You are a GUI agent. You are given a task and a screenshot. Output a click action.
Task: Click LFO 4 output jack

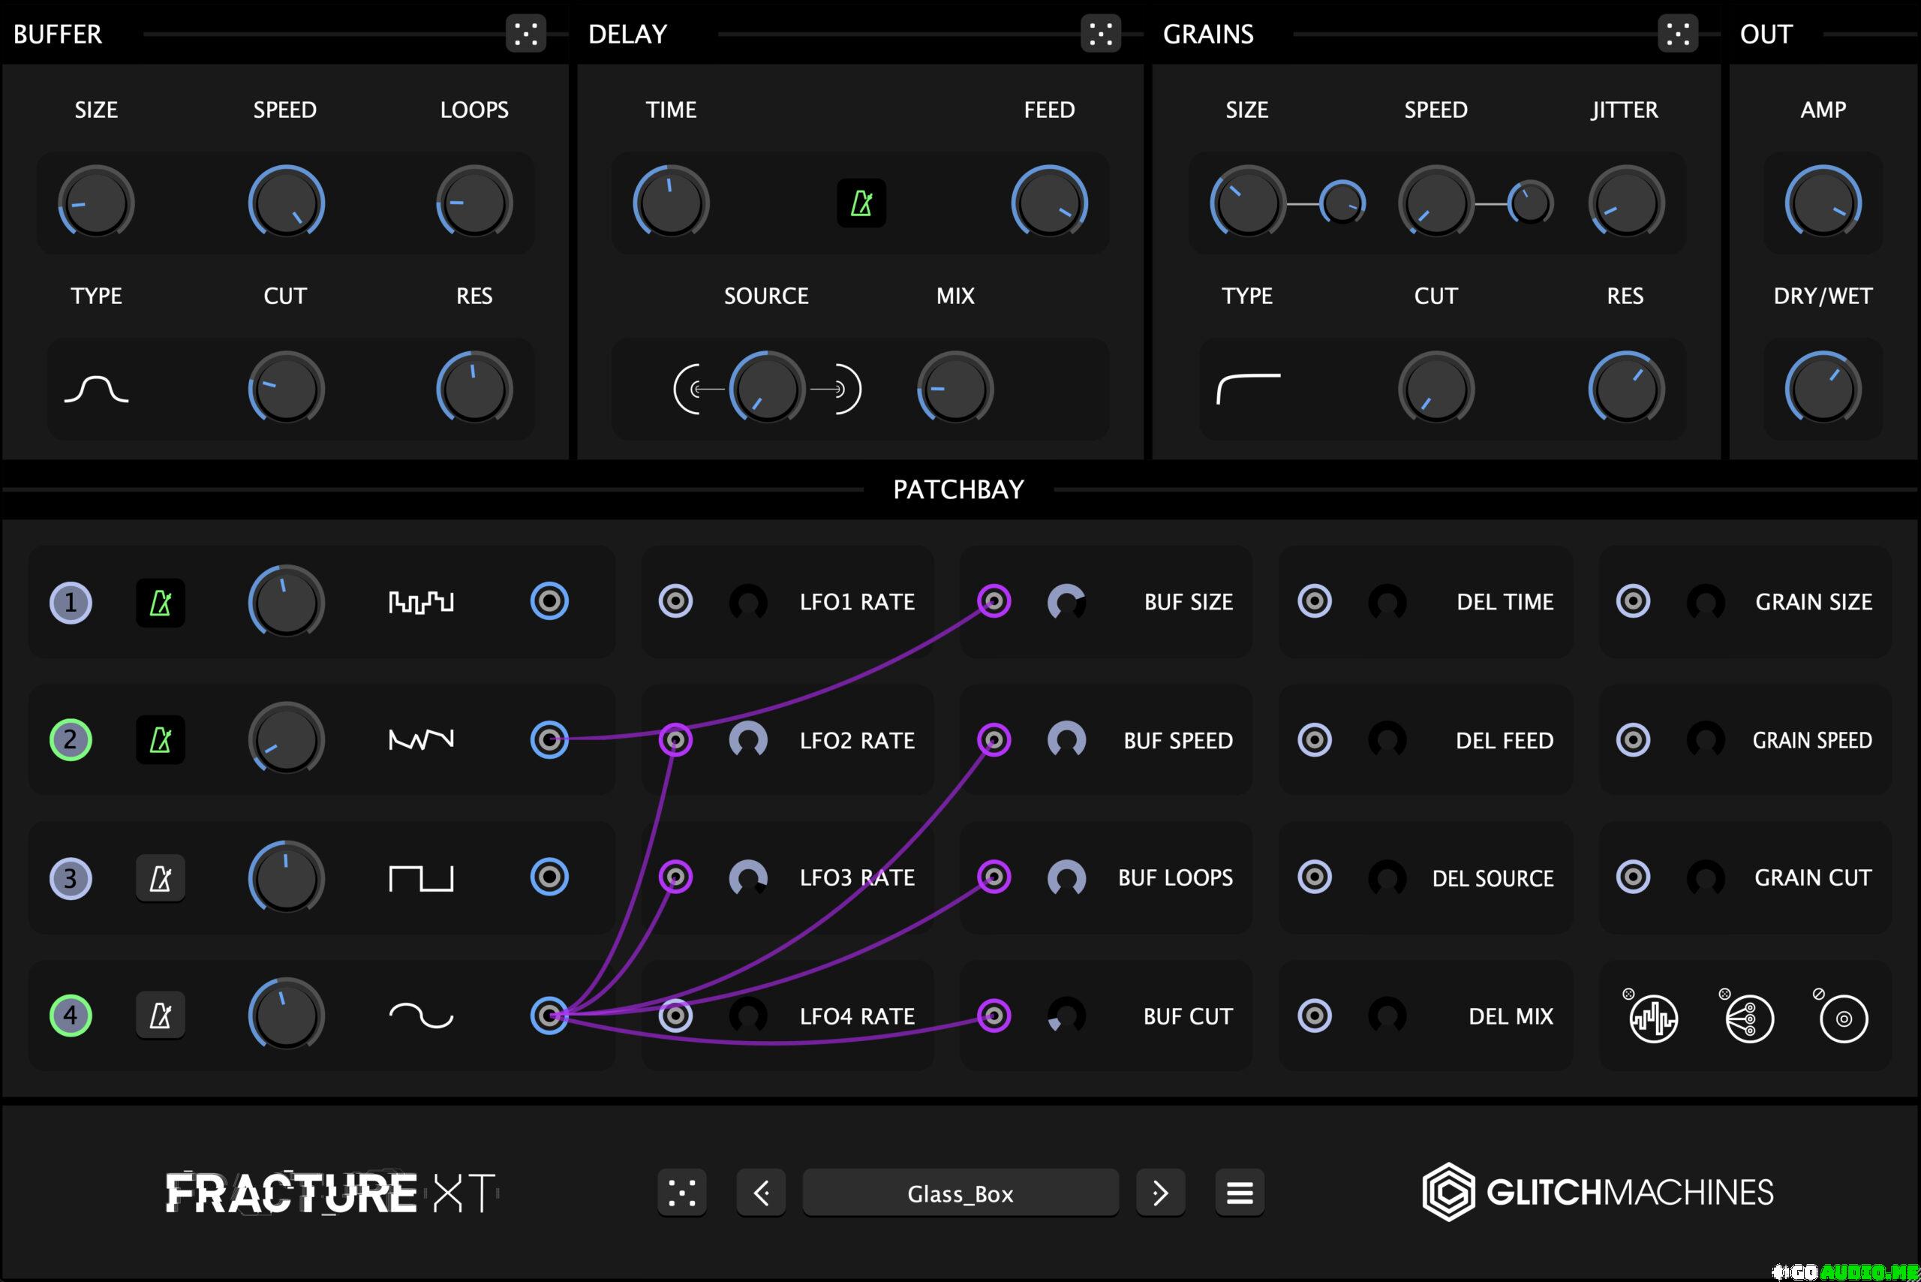tap(549, 1016)
